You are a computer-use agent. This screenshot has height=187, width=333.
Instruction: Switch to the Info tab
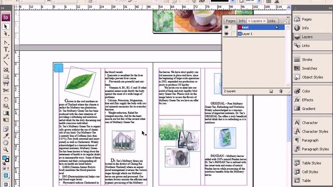[242, 21]
